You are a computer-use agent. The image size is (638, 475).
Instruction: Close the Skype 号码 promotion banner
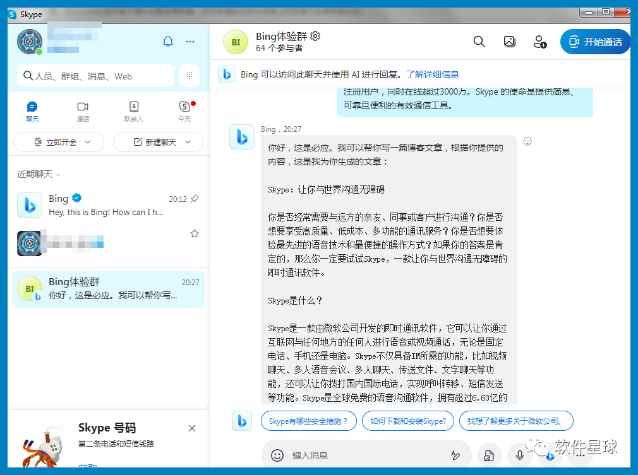192,428
